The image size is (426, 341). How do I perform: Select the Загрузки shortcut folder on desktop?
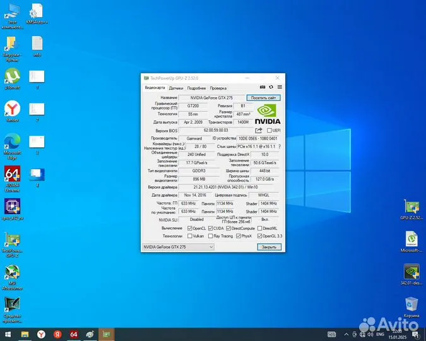pos(12,49)
